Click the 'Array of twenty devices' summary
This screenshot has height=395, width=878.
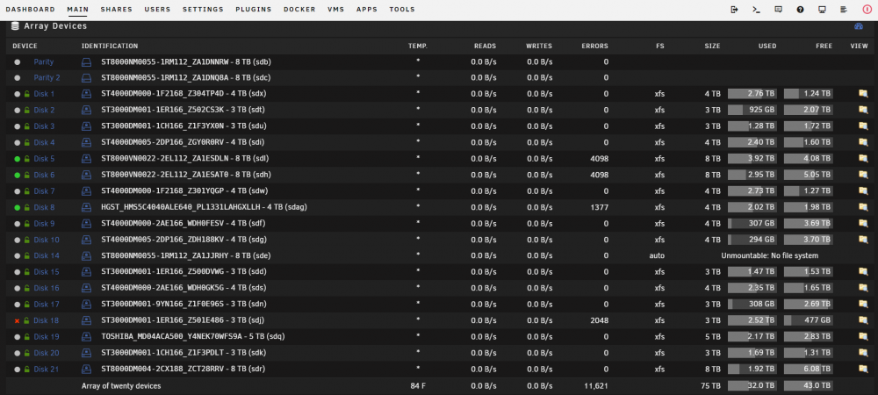[x=121, y=386]
